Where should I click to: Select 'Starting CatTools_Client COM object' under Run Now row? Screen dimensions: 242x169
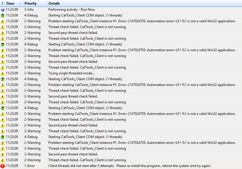tap(85, 15)
